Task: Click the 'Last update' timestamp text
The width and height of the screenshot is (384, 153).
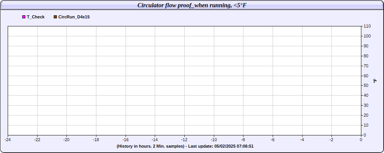Action: coord(221,146)
